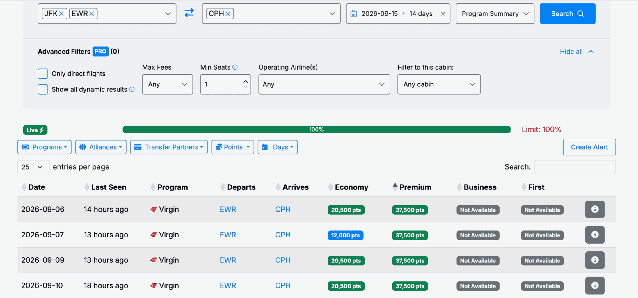The image size is (638, 298).
Task: Click the PRO badge next to Advanced Filters
Action: pos(100,52)
